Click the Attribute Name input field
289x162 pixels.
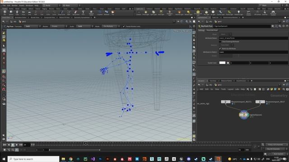pos(253,38)
